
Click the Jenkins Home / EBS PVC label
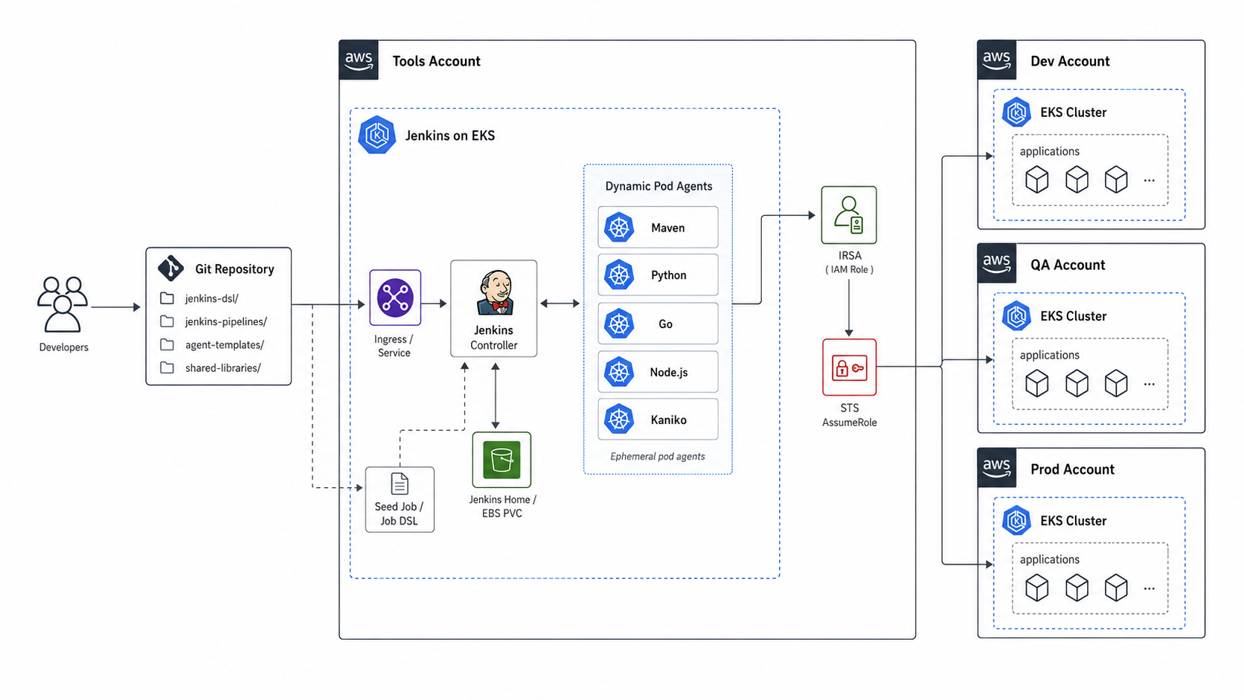click(502, 506)
